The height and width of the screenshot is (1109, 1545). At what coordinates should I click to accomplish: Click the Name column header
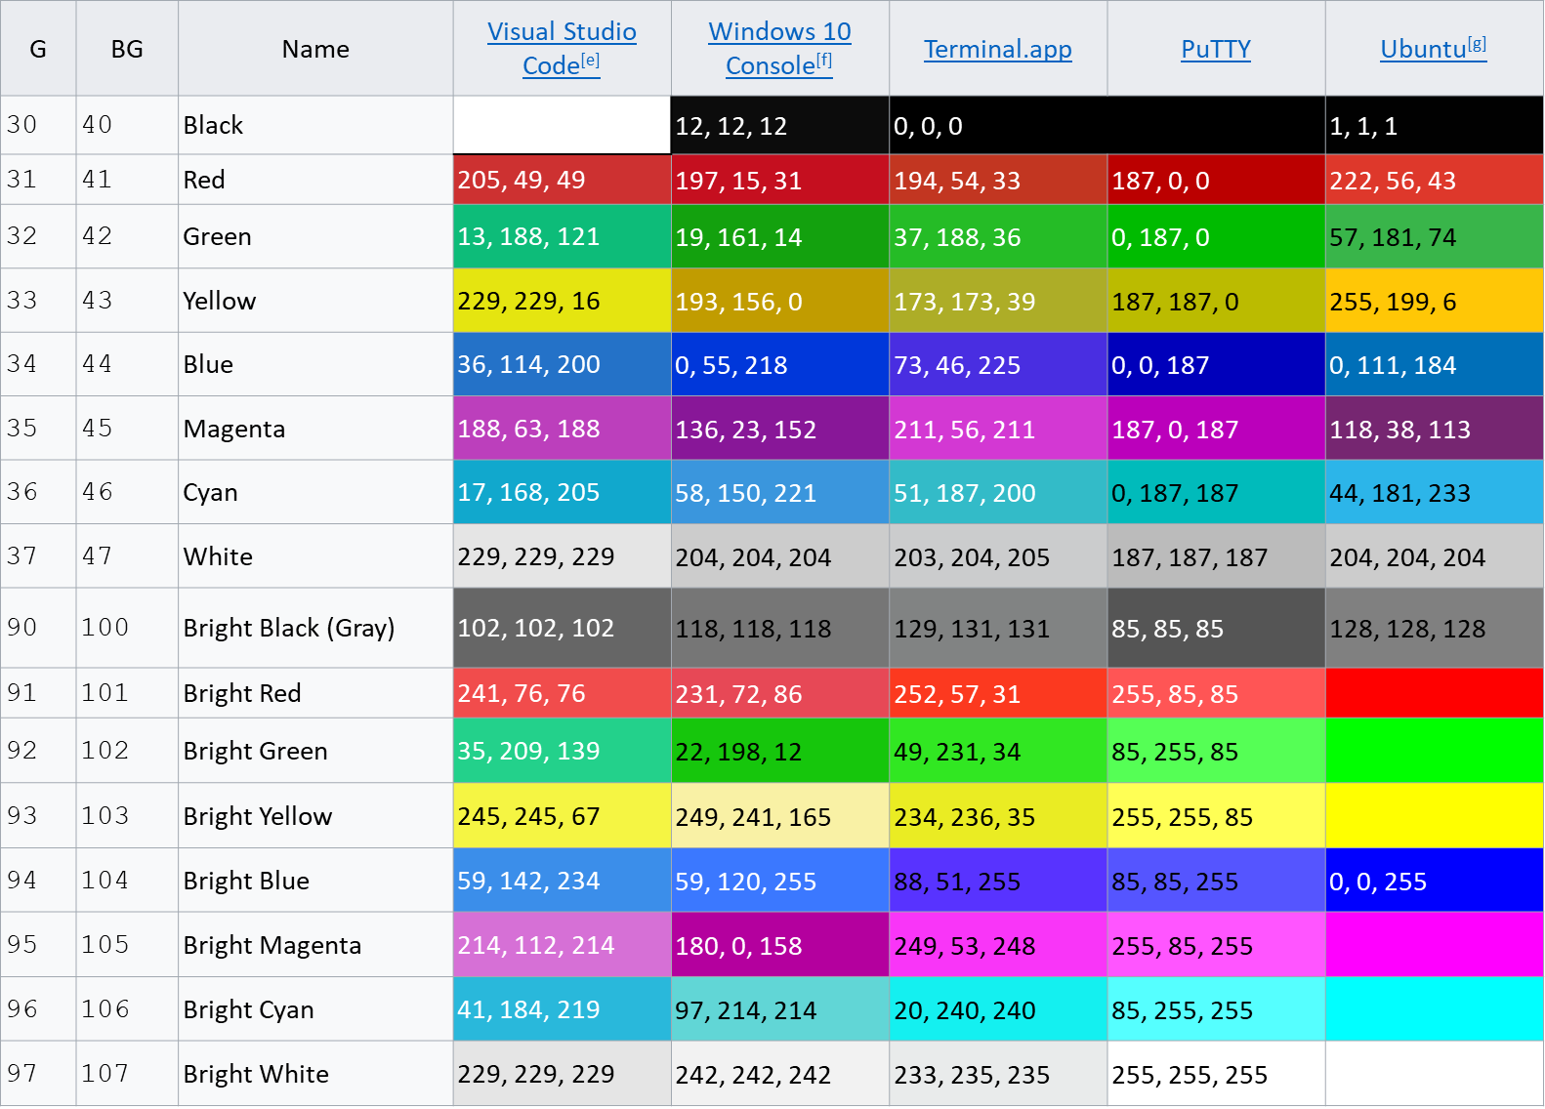click(x=315, y=49)
